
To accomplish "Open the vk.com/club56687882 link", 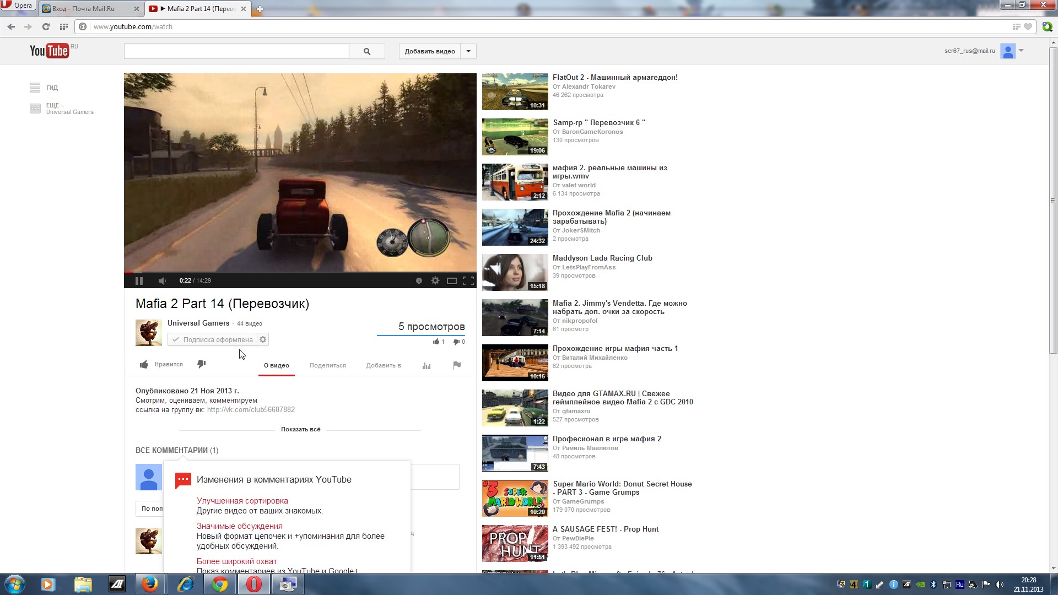I will click(251, 410).
